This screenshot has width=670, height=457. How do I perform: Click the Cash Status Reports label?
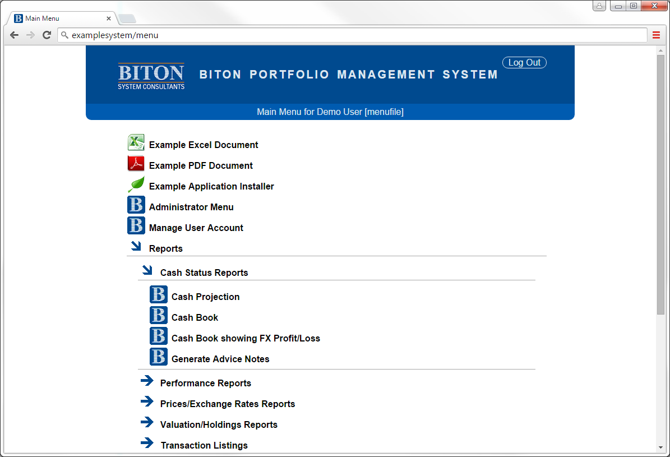click(204, 273)
